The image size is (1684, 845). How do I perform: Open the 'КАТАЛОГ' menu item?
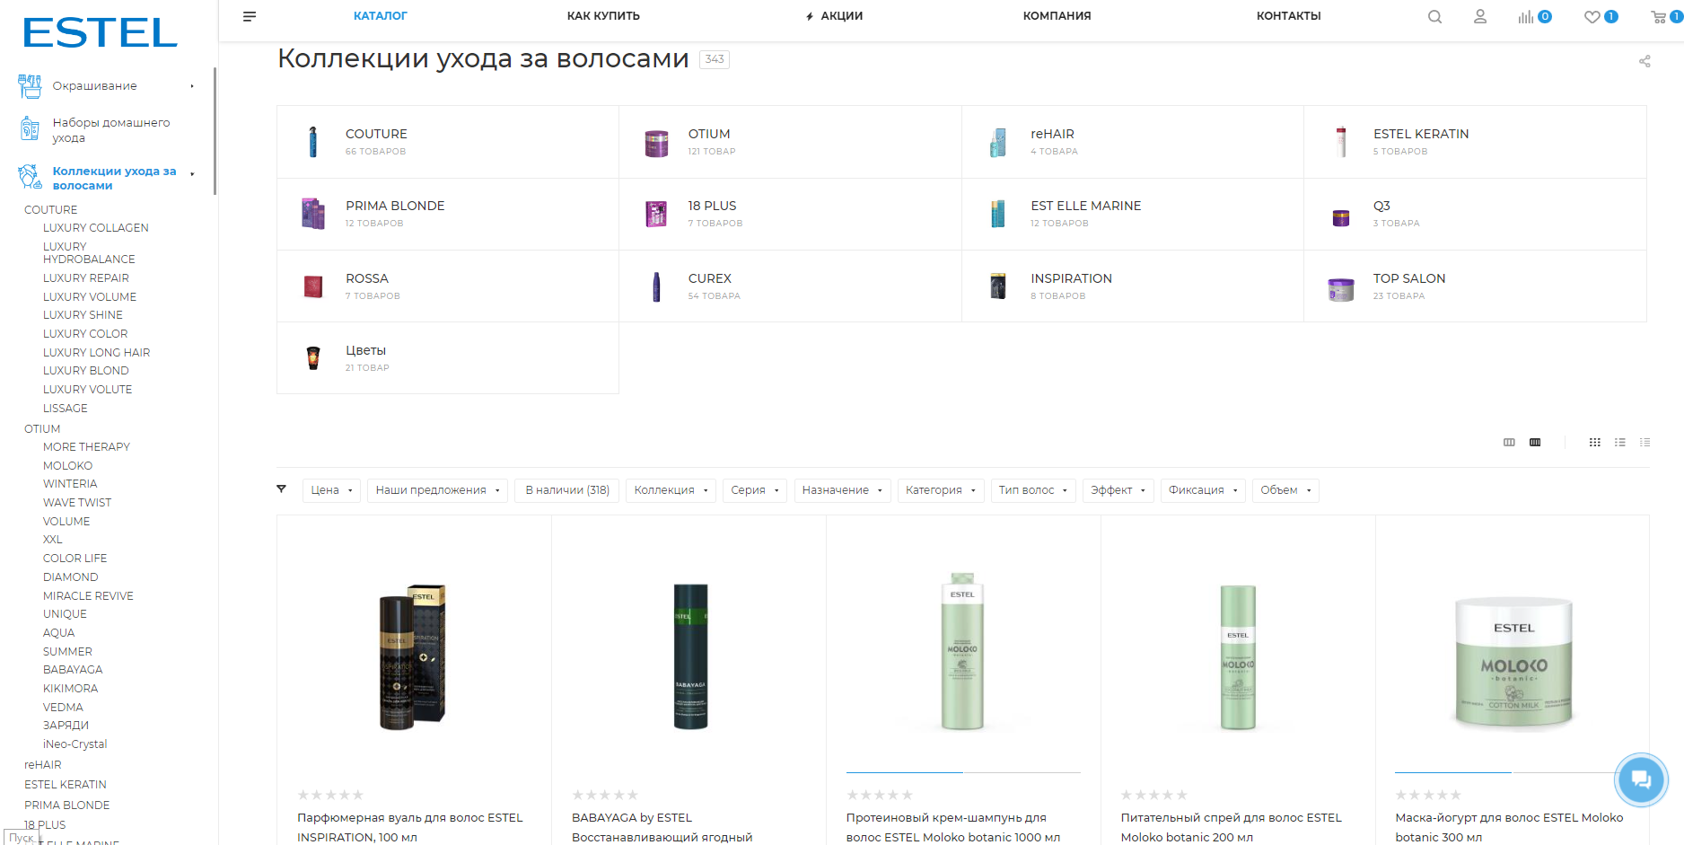click(380, 16)
